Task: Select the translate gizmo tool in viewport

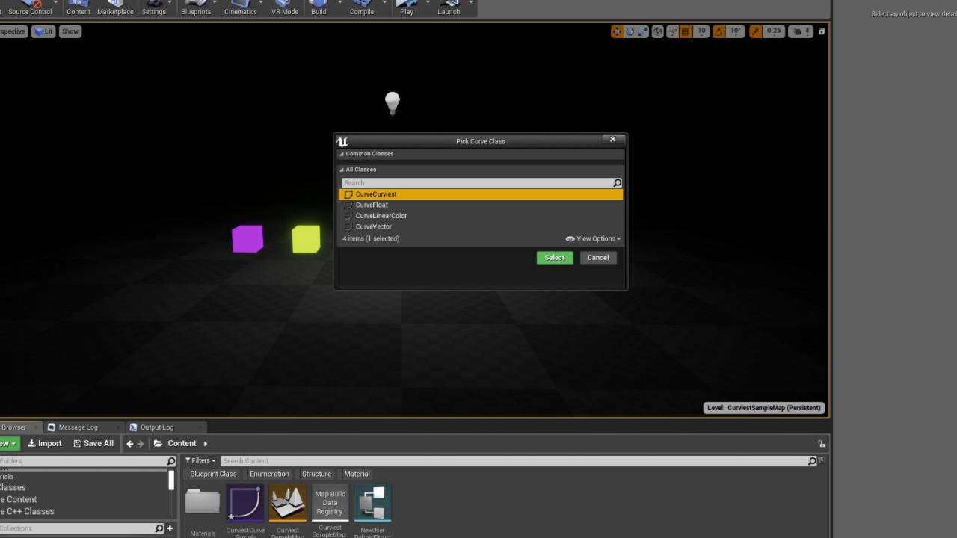Action: 617,31
